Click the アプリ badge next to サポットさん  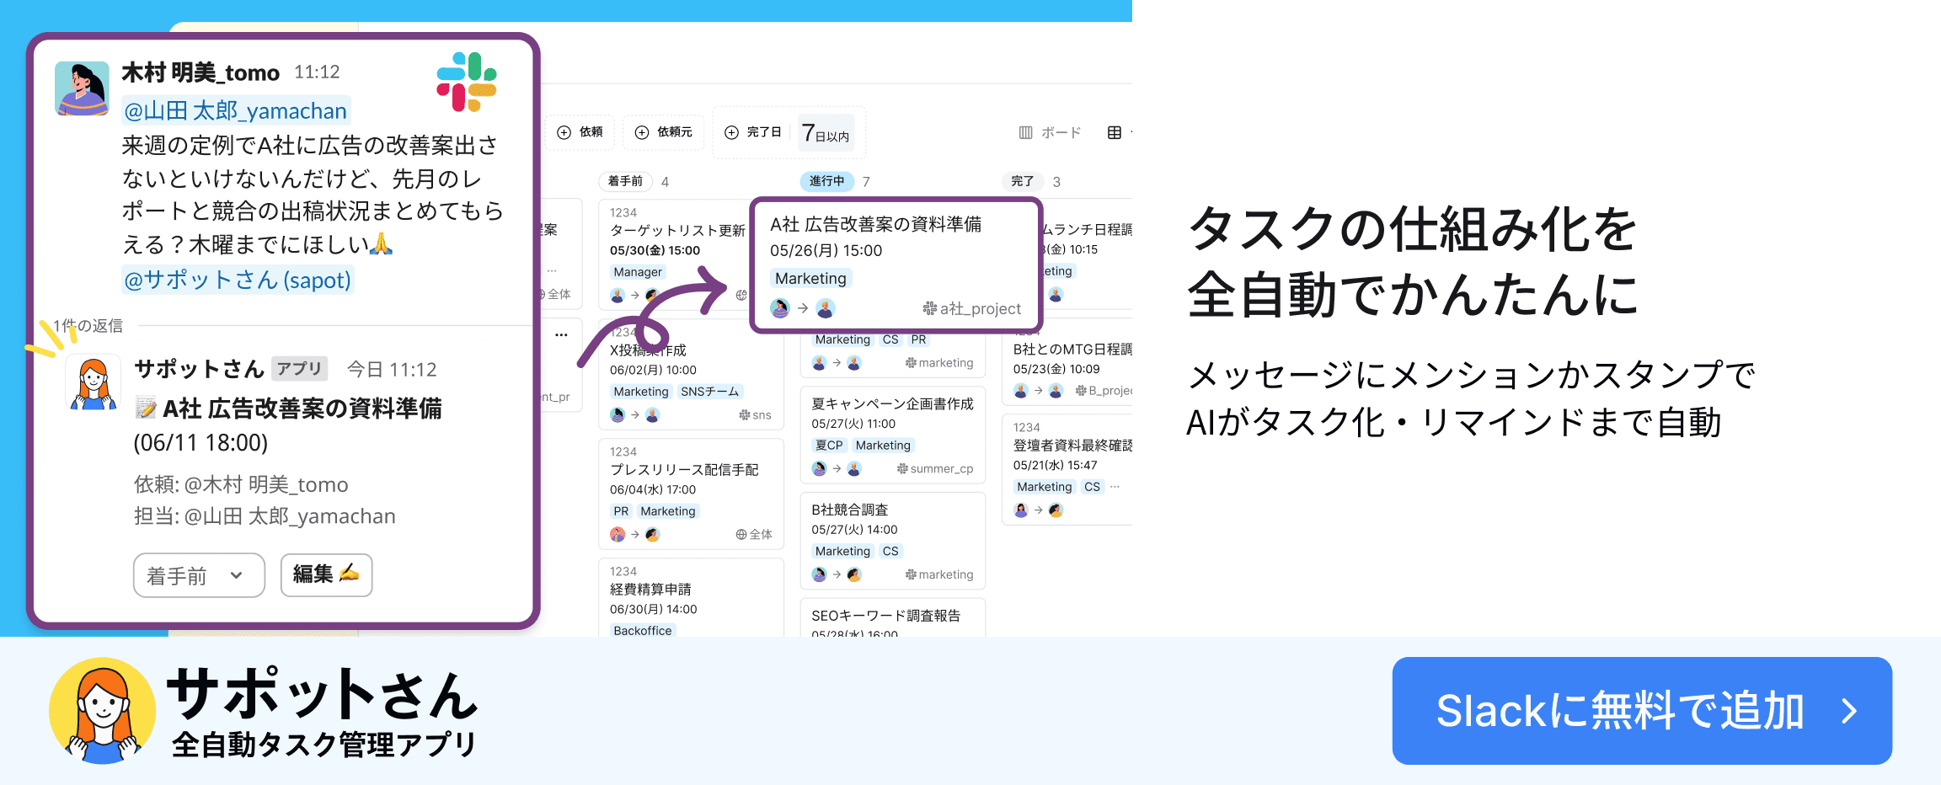[299, 369]
